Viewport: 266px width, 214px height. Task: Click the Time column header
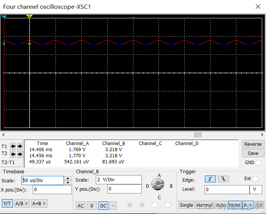[42, 144]
